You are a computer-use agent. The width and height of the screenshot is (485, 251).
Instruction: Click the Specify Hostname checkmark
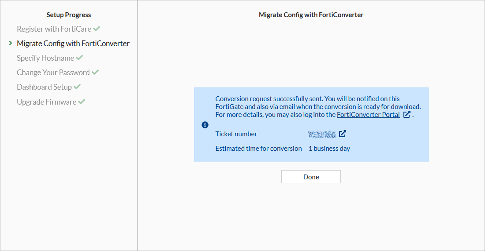[79, 58]
